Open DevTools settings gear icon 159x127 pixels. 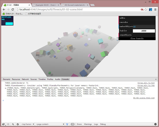point(155,124)
